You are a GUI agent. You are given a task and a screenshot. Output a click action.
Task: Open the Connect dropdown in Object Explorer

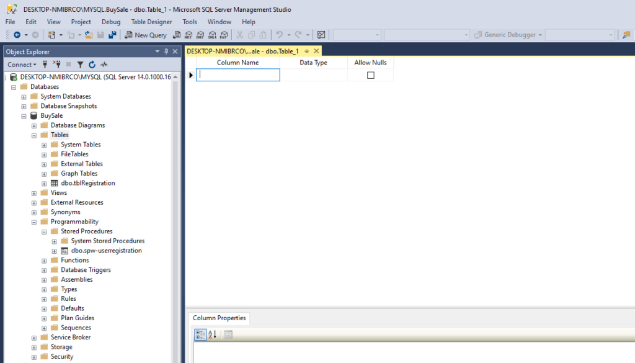[x=22, y=65]
